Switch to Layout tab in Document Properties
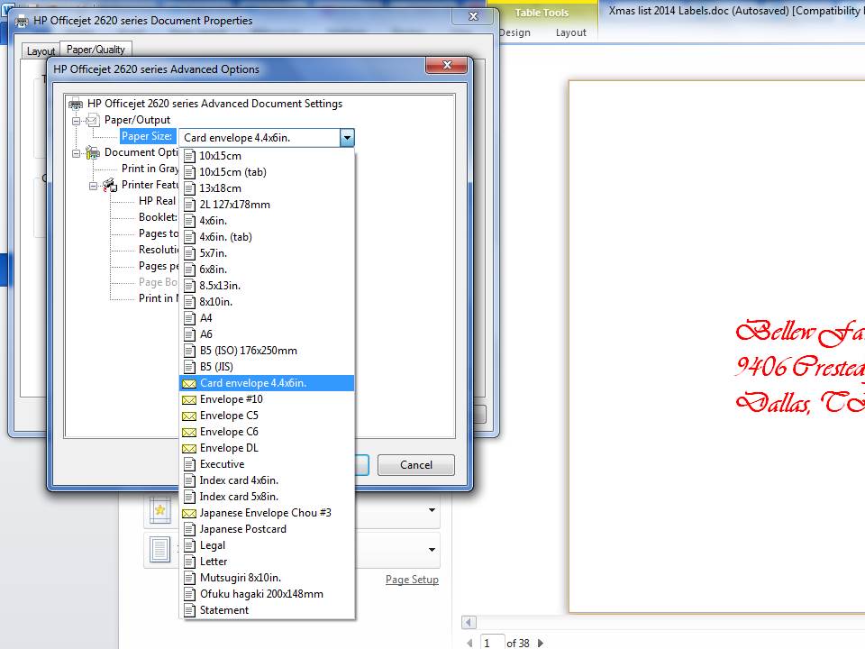This screenshot has width=865, height=649. 41,50
